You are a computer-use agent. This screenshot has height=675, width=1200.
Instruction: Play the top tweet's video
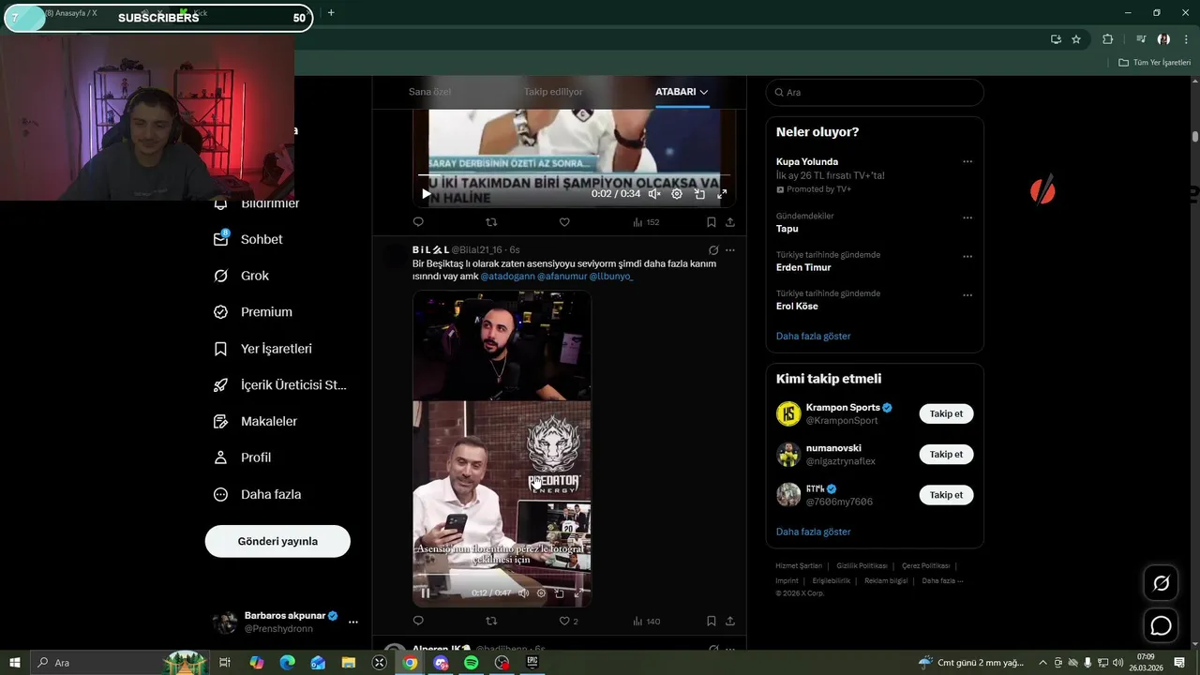[x=426, y=194]
